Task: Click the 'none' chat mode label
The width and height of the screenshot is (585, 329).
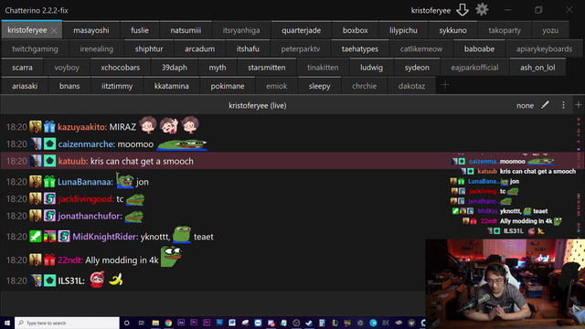Action: click(525, 106)
